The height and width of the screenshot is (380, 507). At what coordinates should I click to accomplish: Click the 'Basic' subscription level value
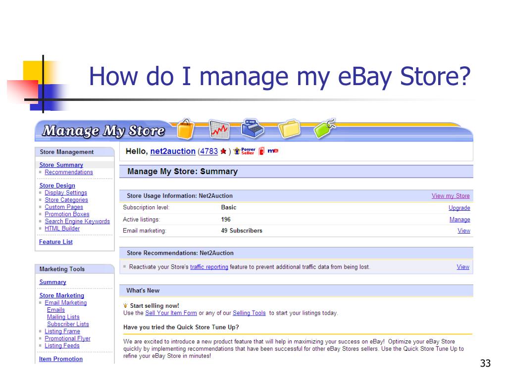(229, 207)
